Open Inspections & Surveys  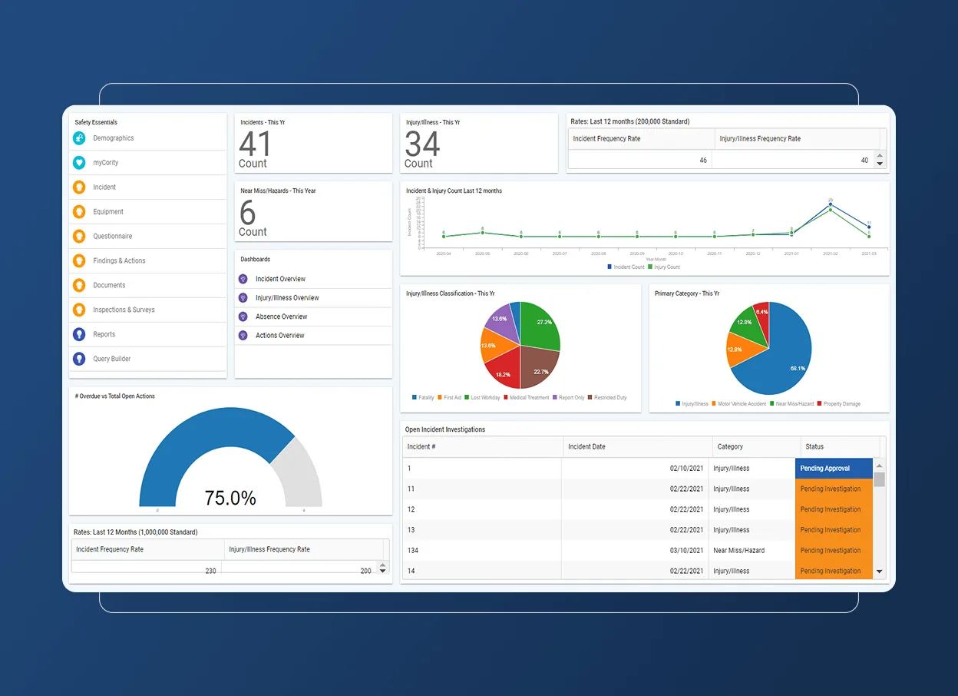pos(125,310)
